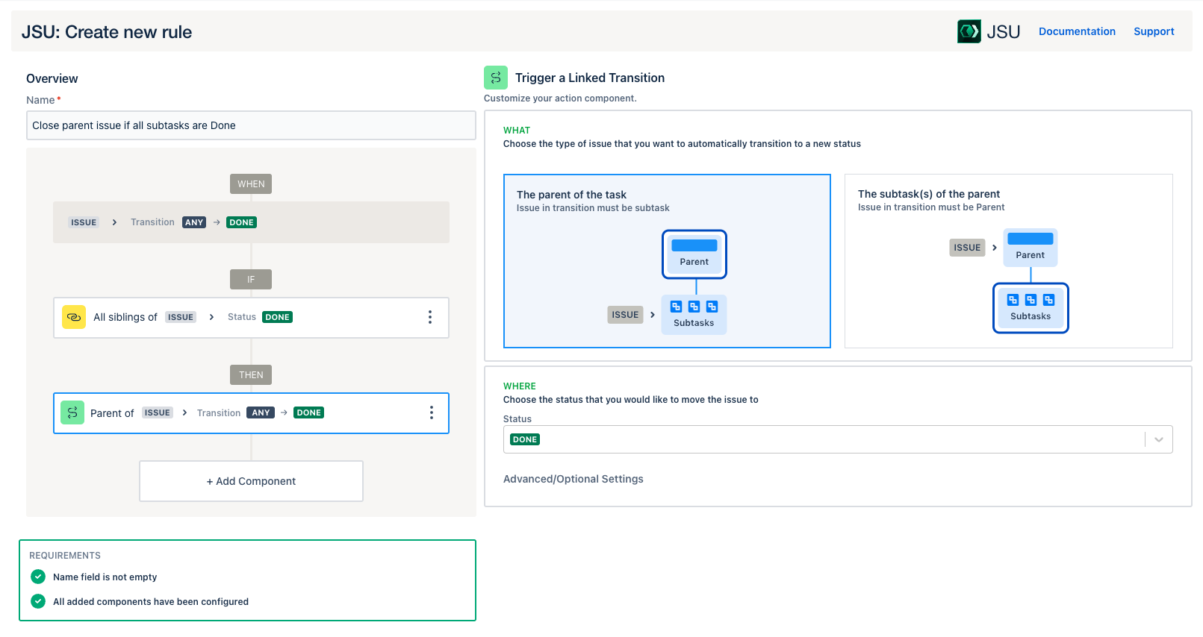Select the WHEN trigger row ISSUE Transition ANY to DONE
The width and height of the screenshot is (1203, 637).
[251, 222]
